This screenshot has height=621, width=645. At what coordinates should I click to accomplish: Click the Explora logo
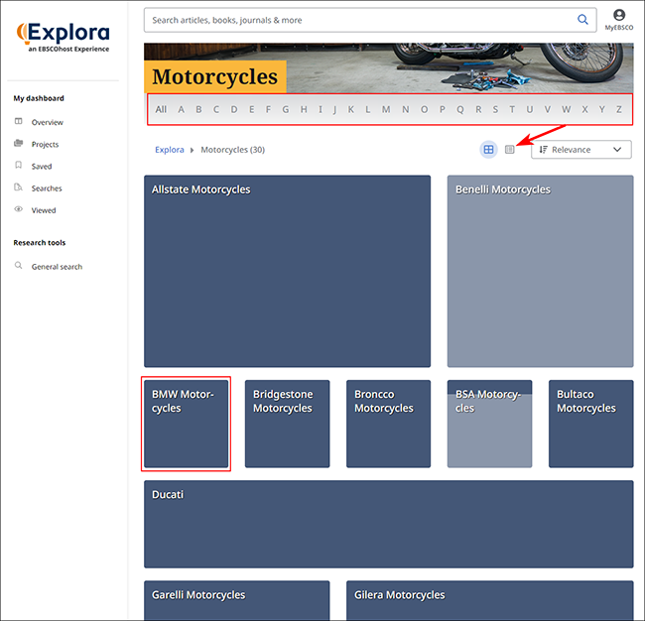(63, 37)
